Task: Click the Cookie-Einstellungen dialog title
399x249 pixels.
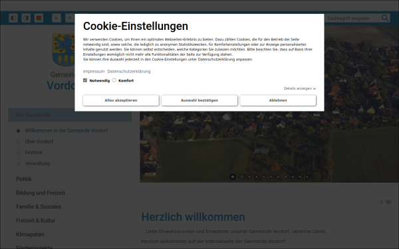Action: (136, 26)
